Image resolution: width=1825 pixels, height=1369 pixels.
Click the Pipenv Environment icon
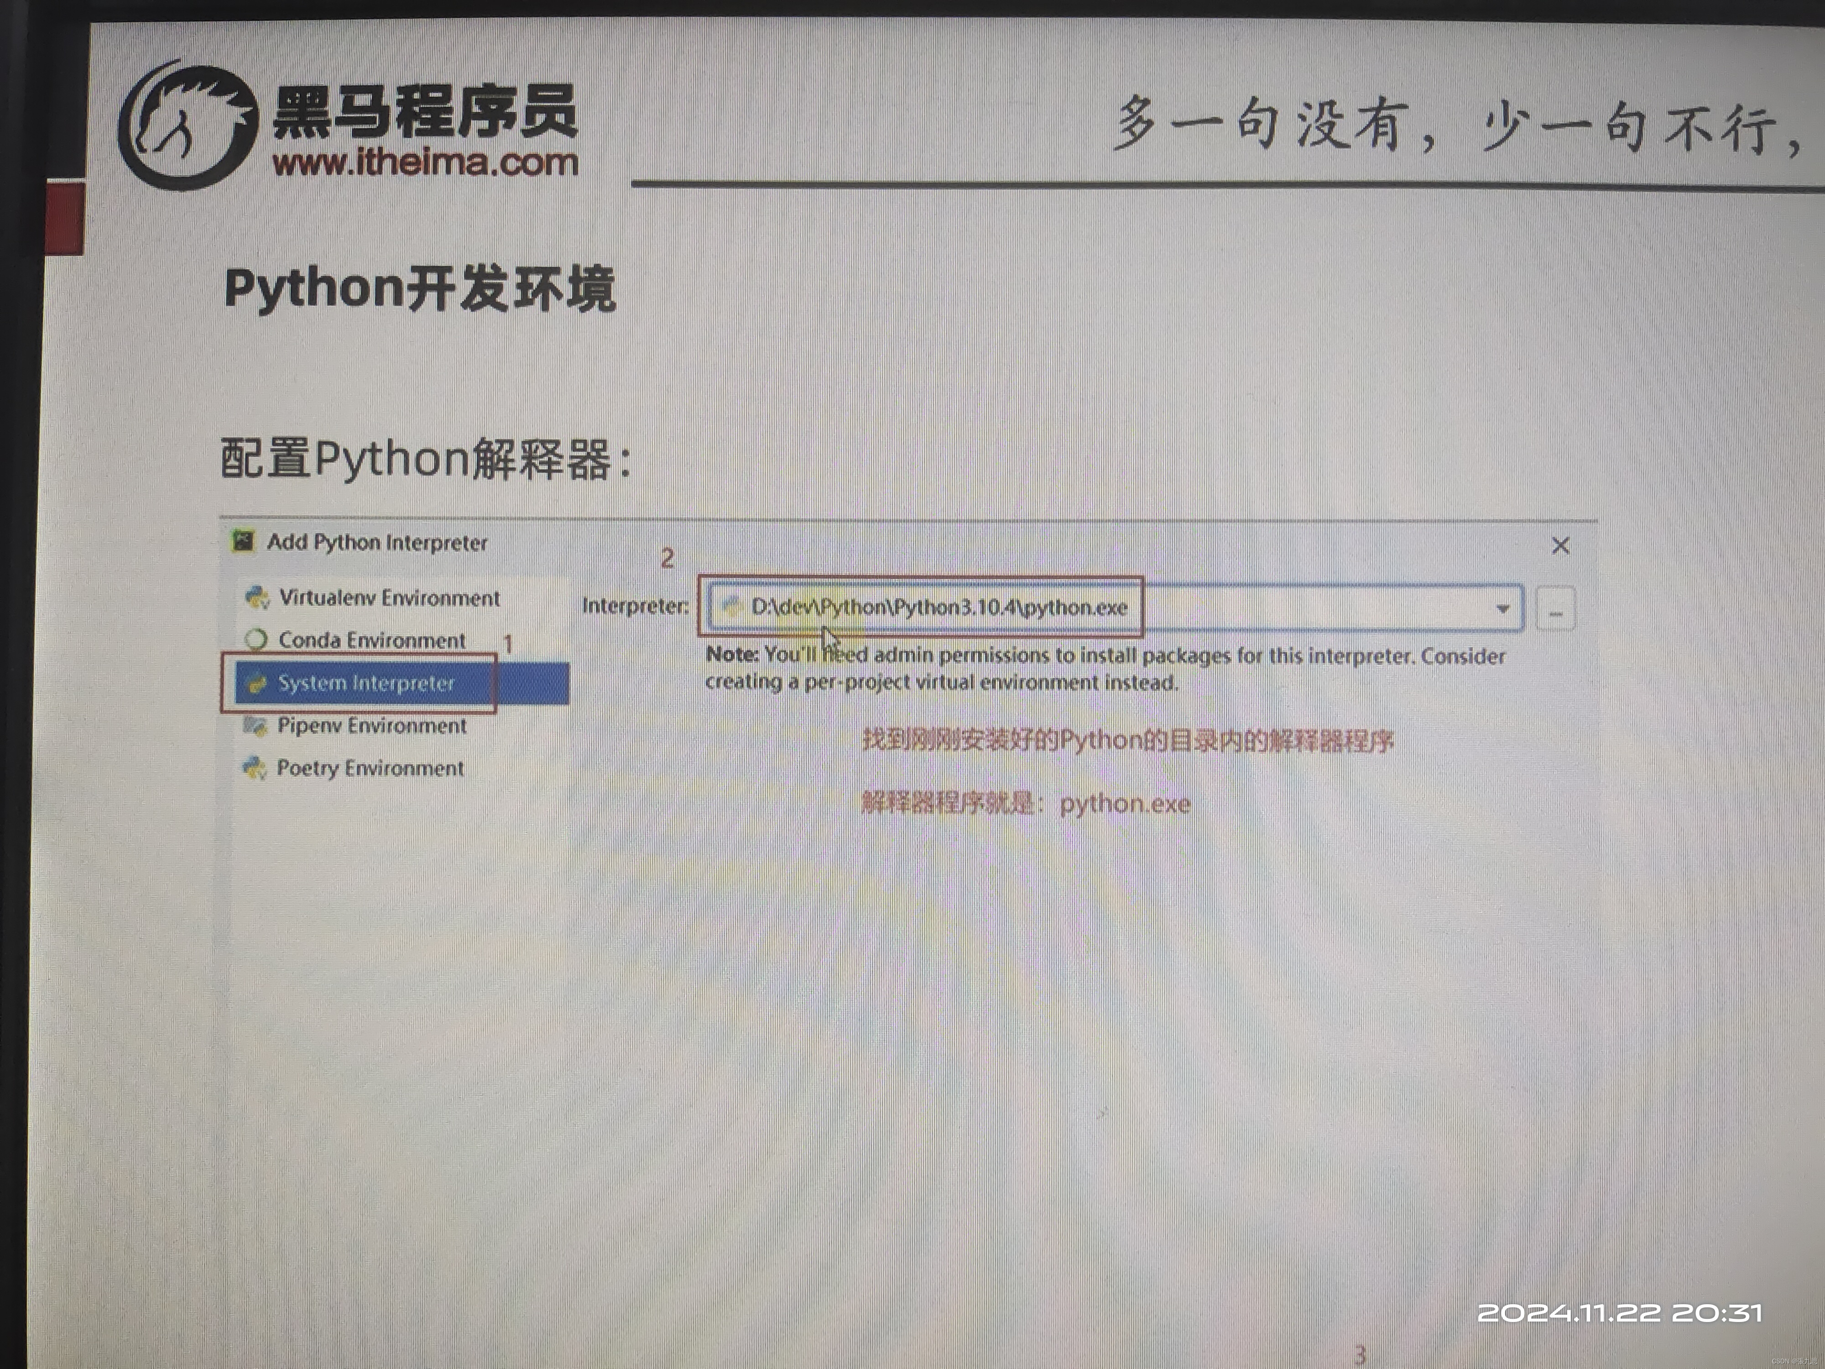point(255,726)
